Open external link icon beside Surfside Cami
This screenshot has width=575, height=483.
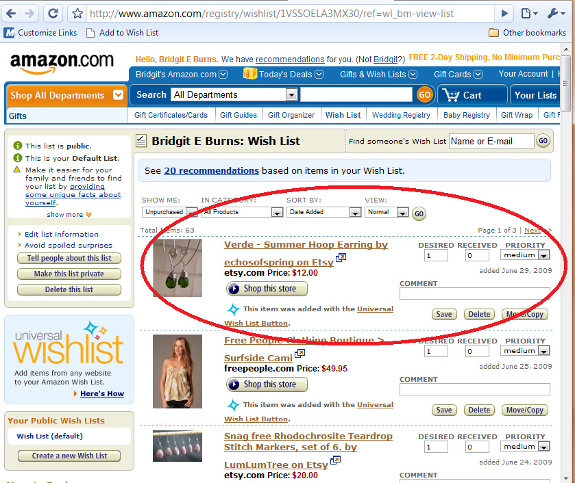[299, 354]
